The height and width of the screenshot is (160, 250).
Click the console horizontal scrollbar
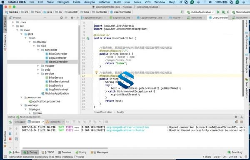(65, 148)
